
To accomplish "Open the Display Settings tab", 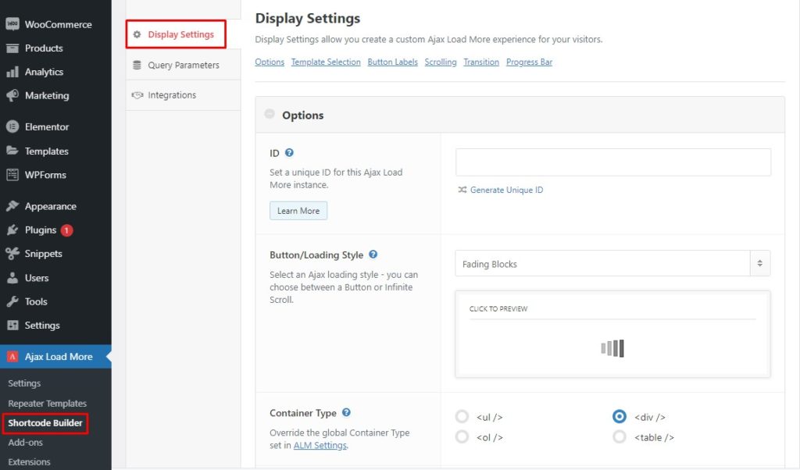I will point(176,34).
